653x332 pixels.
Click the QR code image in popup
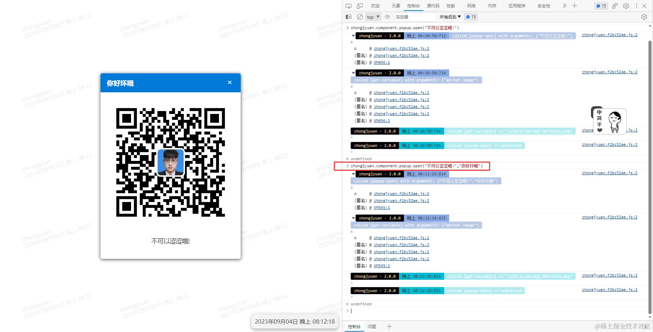[171, 162]
